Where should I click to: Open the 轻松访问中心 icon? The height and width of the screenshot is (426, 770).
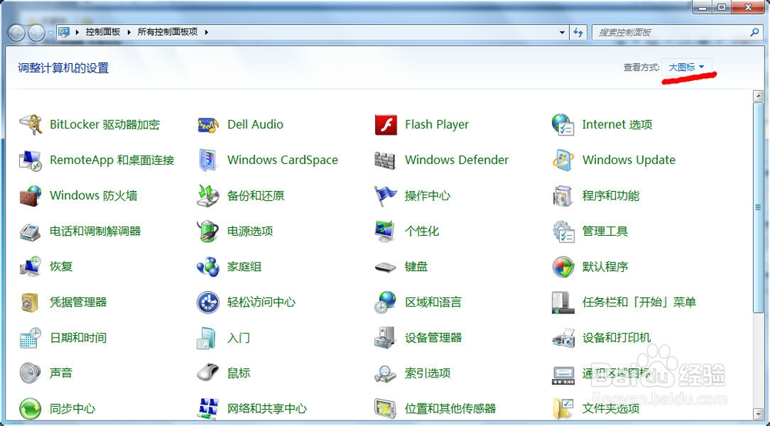click(208, 302)
